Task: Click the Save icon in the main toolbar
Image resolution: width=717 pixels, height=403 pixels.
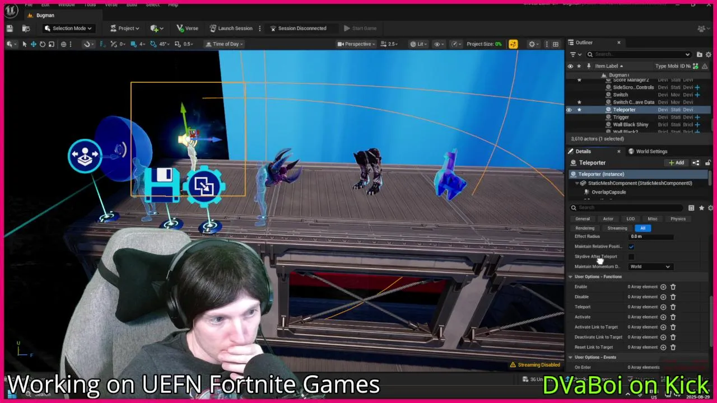Action: point(10,28)
